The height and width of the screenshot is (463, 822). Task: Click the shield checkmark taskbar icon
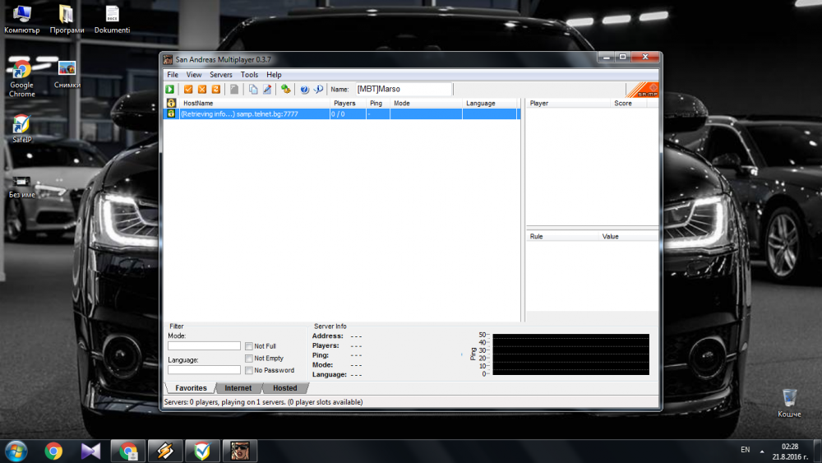pos(202,451)
